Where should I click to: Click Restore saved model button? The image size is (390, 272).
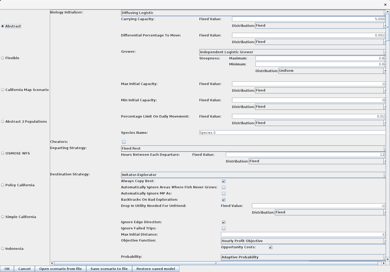coord(156,269)
